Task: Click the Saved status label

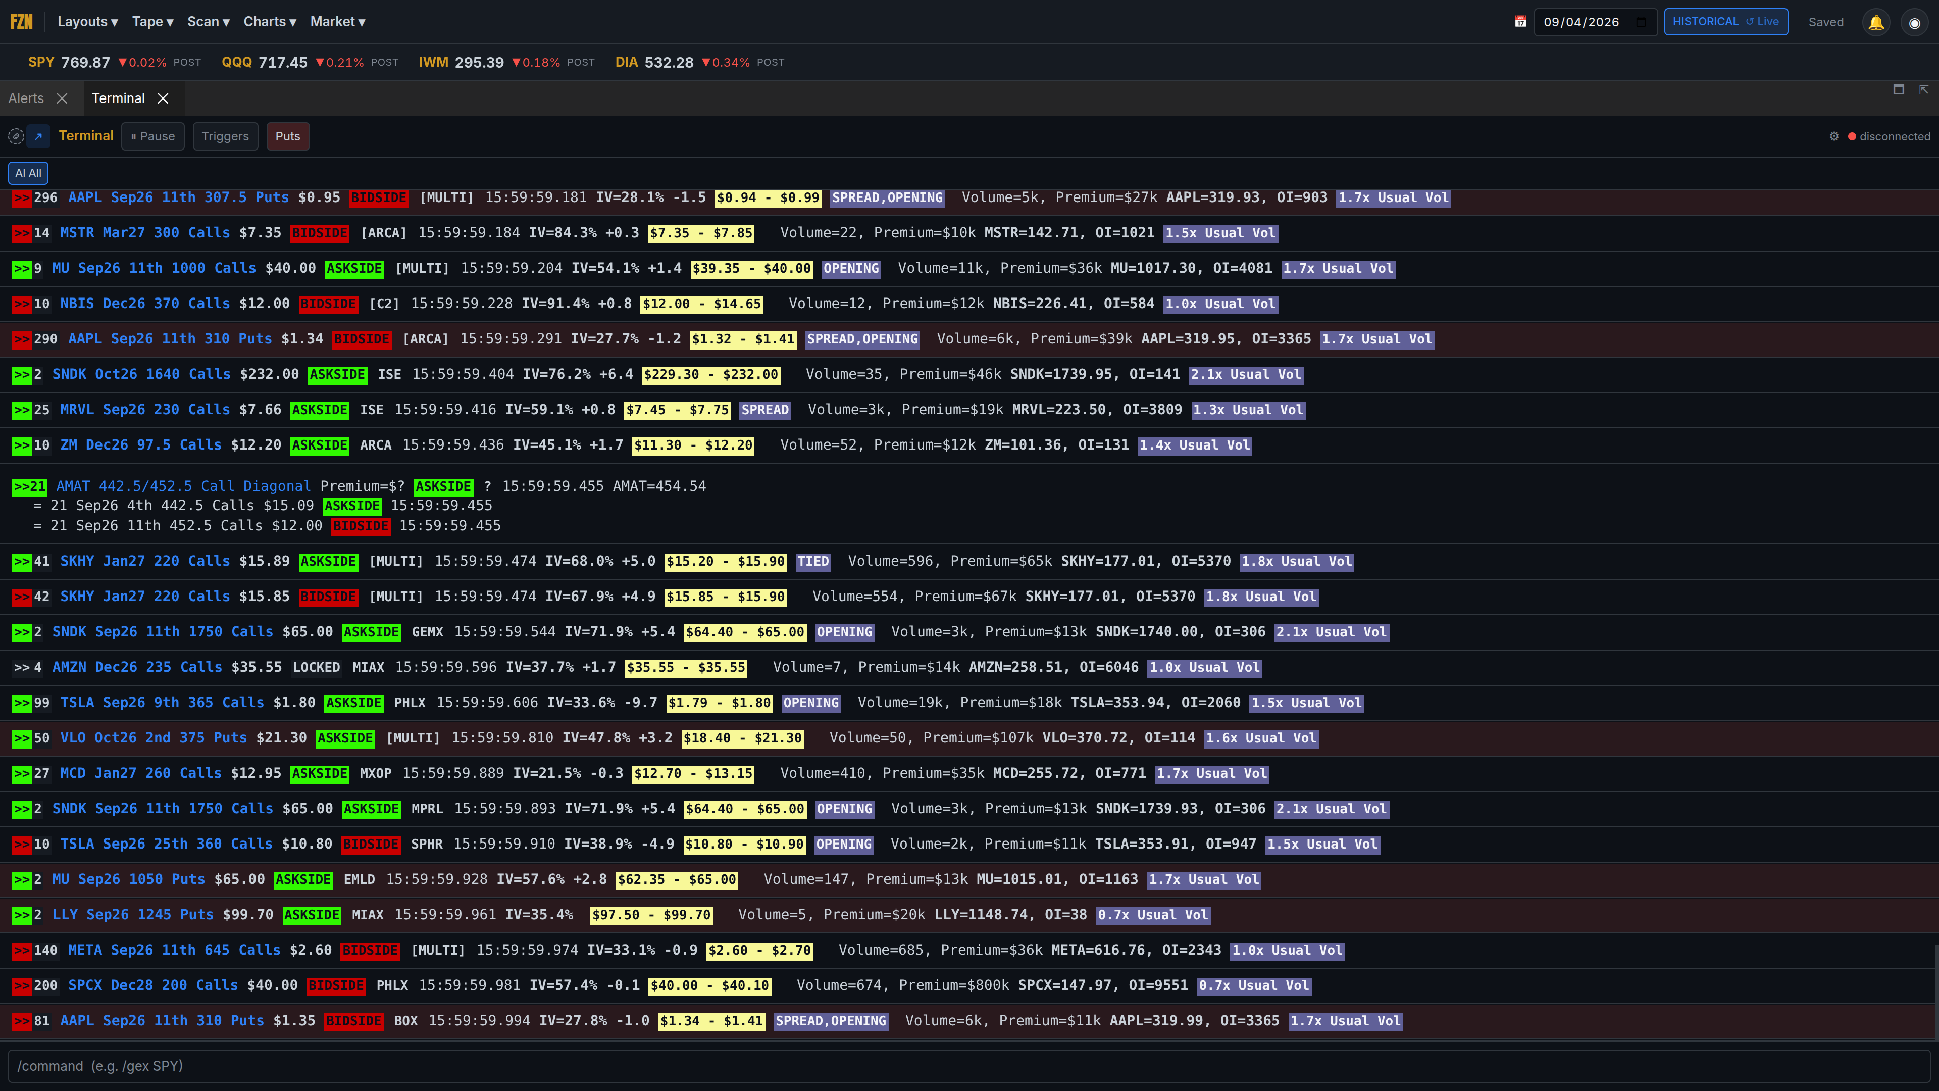Action: [1826, 23]
